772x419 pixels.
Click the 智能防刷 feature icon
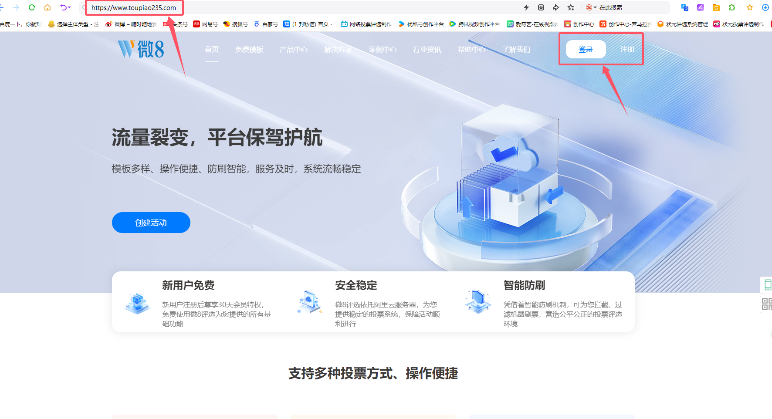click(x=478, y=301)
